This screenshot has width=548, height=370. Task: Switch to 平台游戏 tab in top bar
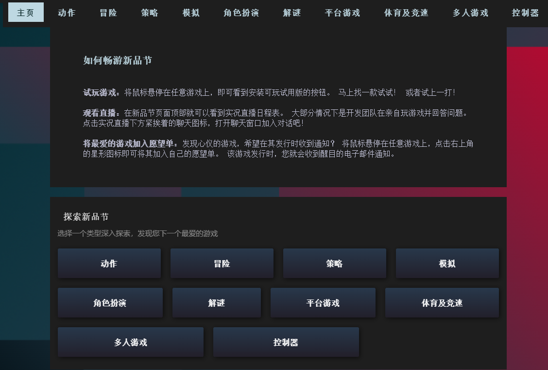pyautogui.click(x=342, y=13)
